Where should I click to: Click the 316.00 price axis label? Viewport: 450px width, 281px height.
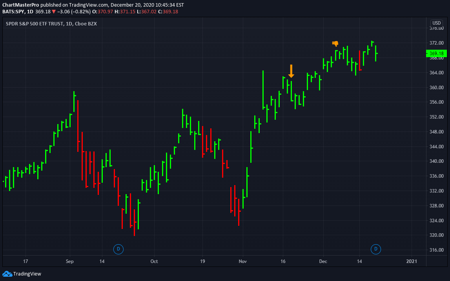coord(437,250)
